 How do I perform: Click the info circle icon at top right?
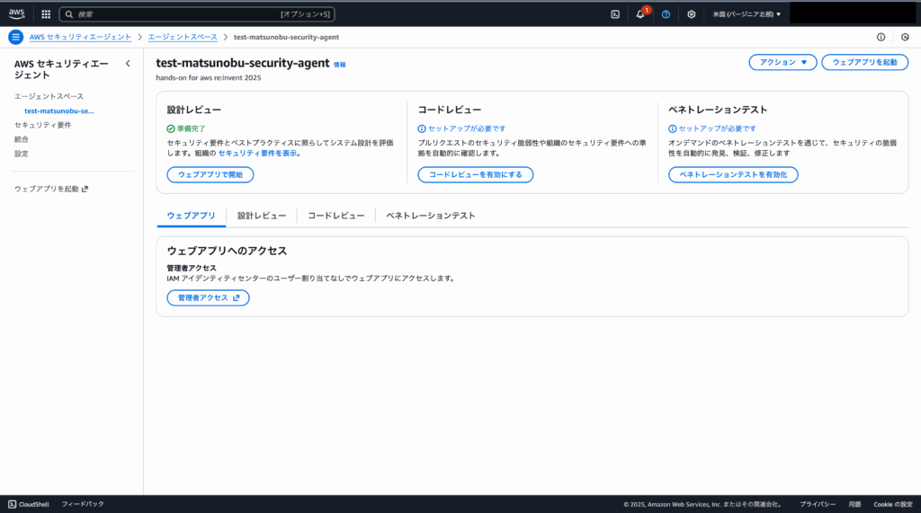881,37
